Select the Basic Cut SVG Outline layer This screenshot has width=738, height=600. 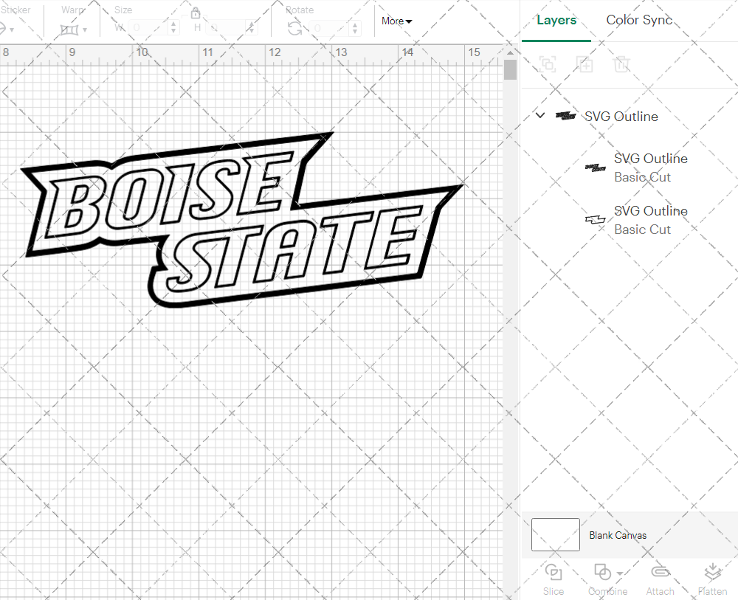649,168
